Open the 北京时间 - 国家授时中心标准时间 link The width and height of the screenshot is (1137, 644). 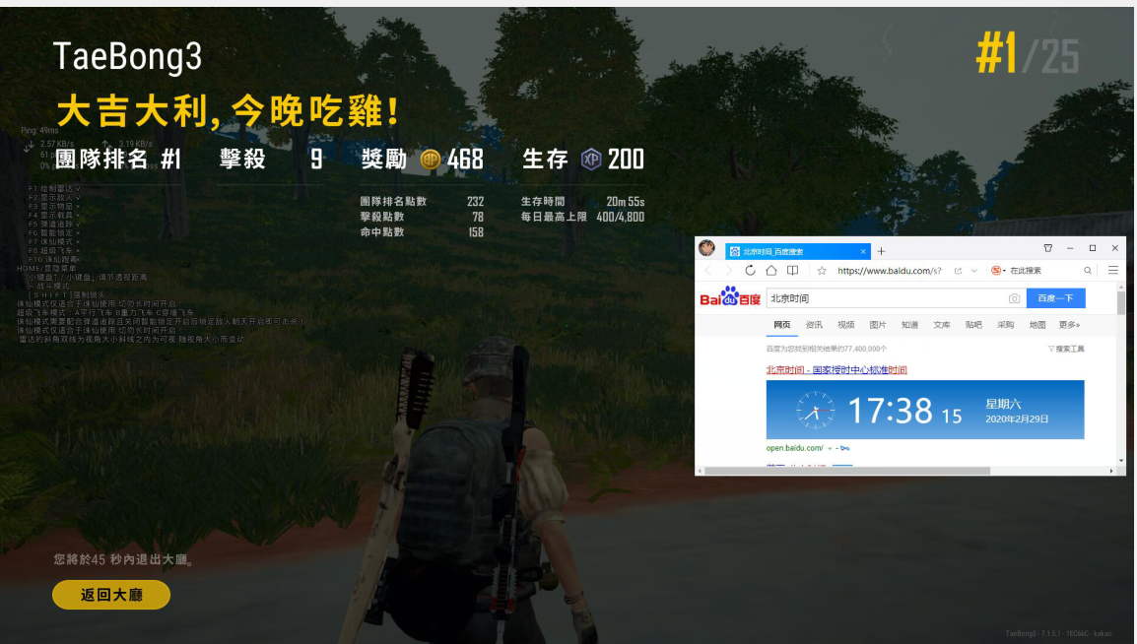click(x=836, y=369)
